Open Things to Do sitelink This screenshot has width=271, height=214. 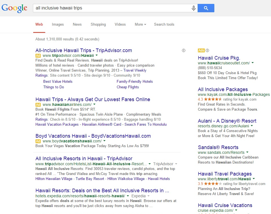[54, 87]
